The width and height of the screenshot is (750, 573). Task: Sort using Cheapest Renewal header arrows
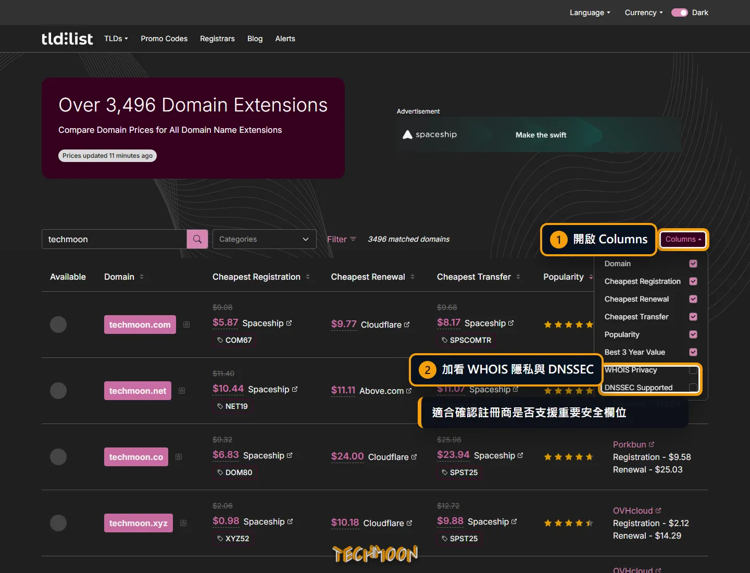coord(413,277)
